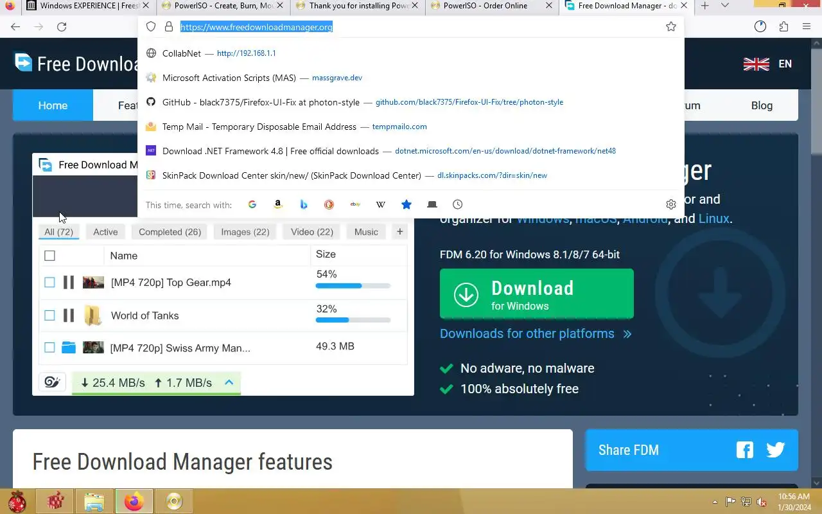Tick the select-all checkbox in header
This screenshot has width=822, height=514.
pyautogui.click(x=49, y=256)
